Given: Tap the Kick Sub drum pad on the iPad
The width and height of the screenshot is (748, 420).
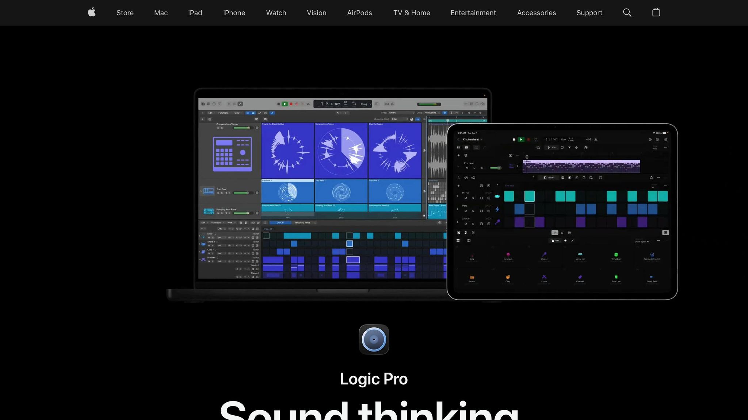Looking at the screenshot, I should (508, 256).
